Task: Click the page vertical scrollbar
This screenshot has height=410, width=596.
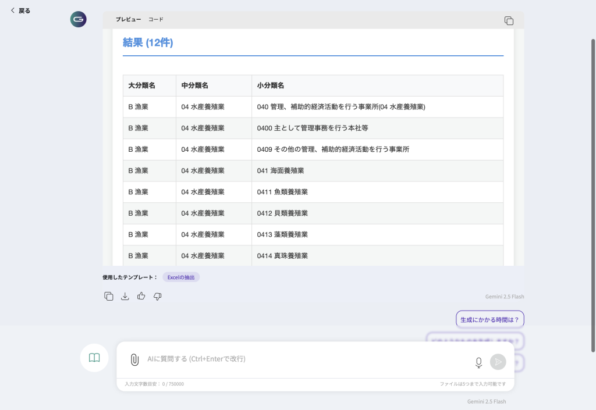Action: (x=593, y=192)
